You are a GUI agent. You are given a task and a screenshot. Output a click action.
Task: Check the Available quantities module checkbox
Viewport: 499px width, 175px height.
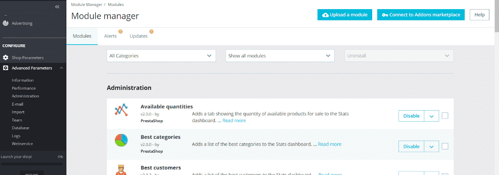click(x=445, y=116)
